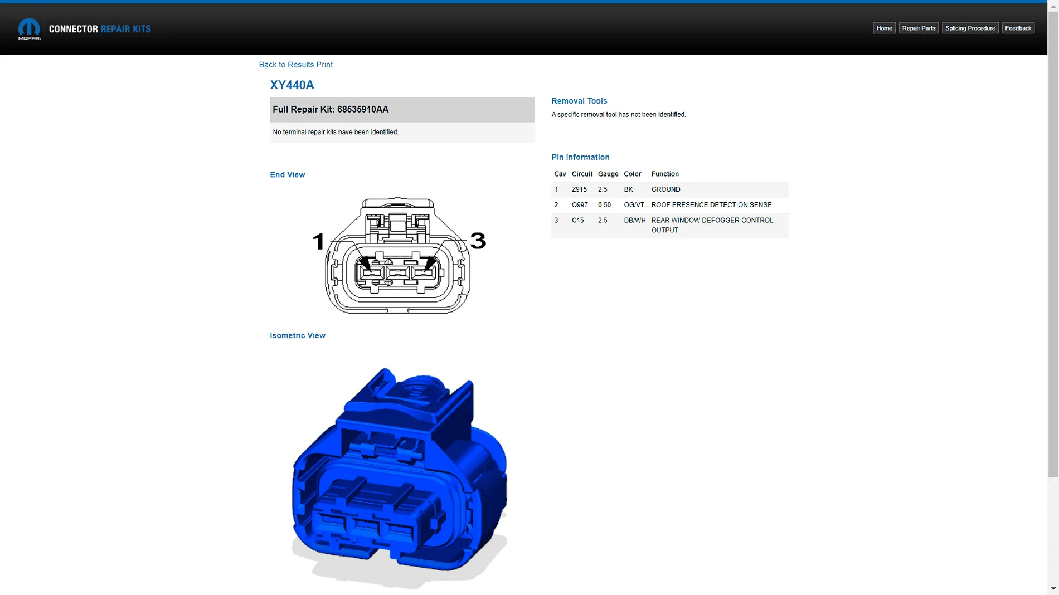Click the Print link

[x=324, y=65]
